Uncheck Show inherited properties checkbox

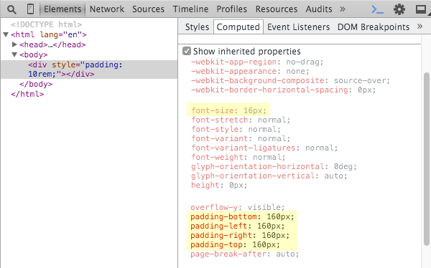187,51
